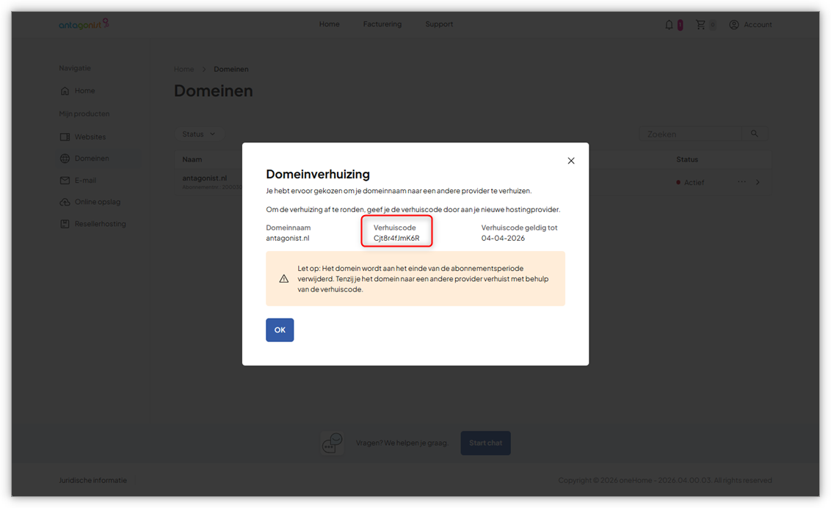Close the Domeinverhuizing dialog with X
The width and height of the screenshot is (831, 508).
(x=571, y=161)
